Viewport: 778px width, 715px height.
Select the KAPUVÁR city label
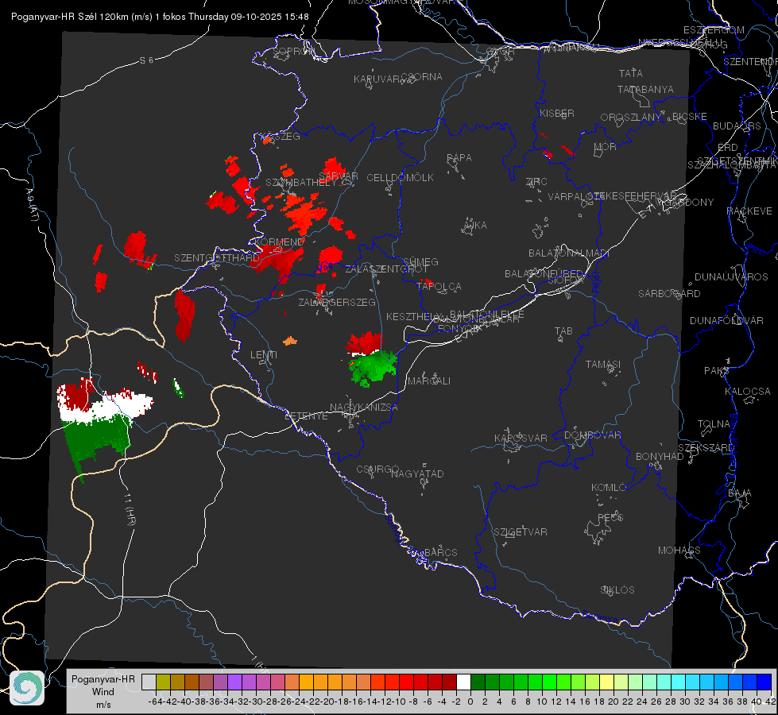377,79
